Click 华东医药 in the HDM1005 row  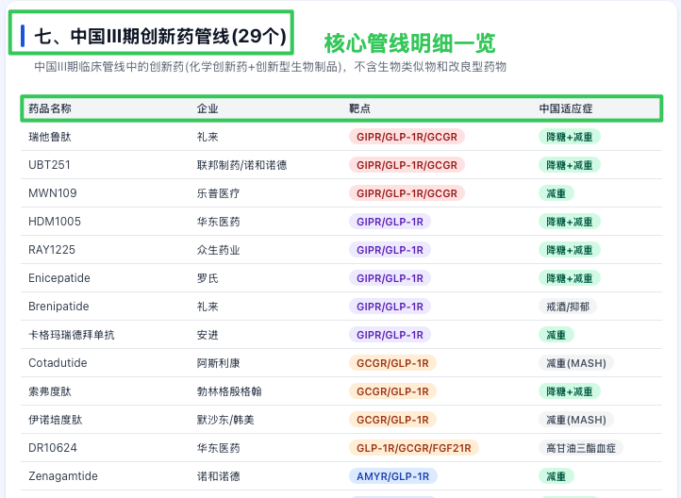click(218, 222)
